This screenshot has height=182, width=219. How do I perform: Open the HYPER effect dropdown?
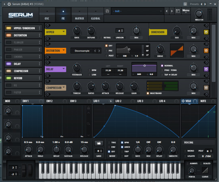coord(55,32)
